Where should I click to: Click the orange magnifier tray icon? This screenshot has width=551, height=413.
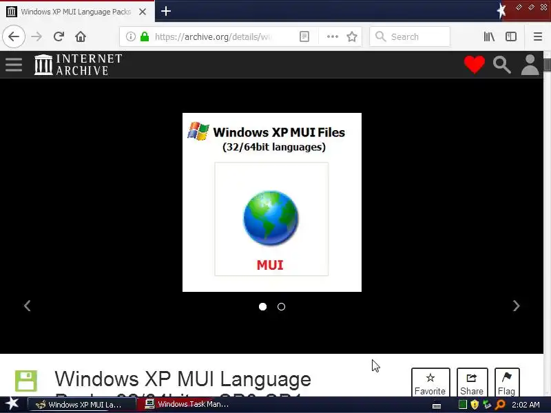tap(500, 405)
